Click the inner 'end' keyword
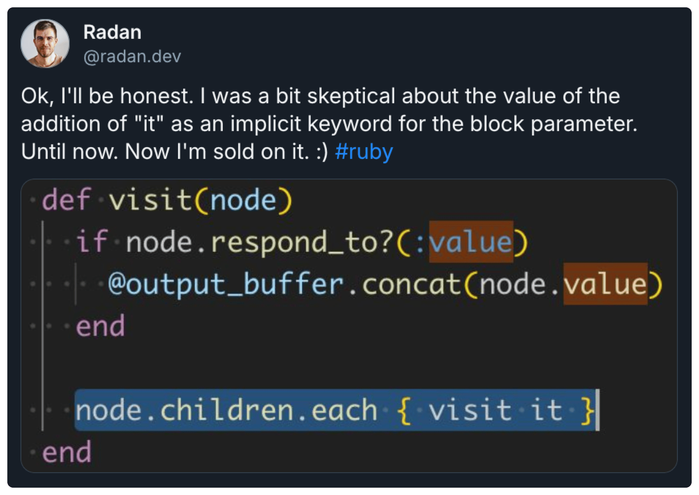 (x=100, y=327)
